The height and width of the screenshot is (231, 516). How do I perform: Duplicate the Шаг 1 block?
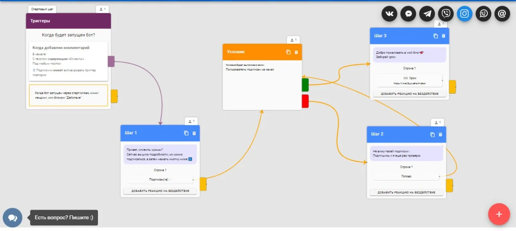[186, 133]
